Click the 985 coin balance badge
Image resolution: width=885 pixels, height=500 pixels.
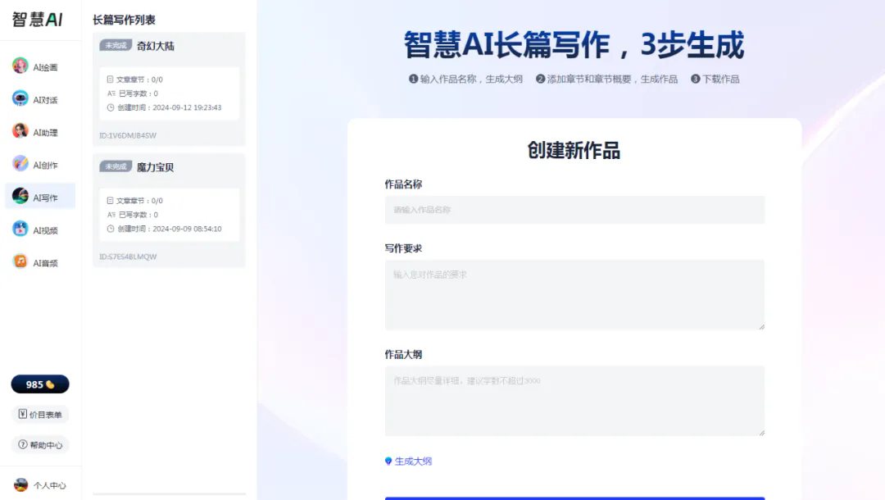[x=40, y=384]
